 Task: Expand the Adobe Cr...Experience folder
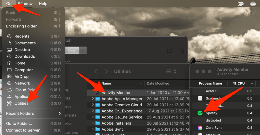coord(93,111)
